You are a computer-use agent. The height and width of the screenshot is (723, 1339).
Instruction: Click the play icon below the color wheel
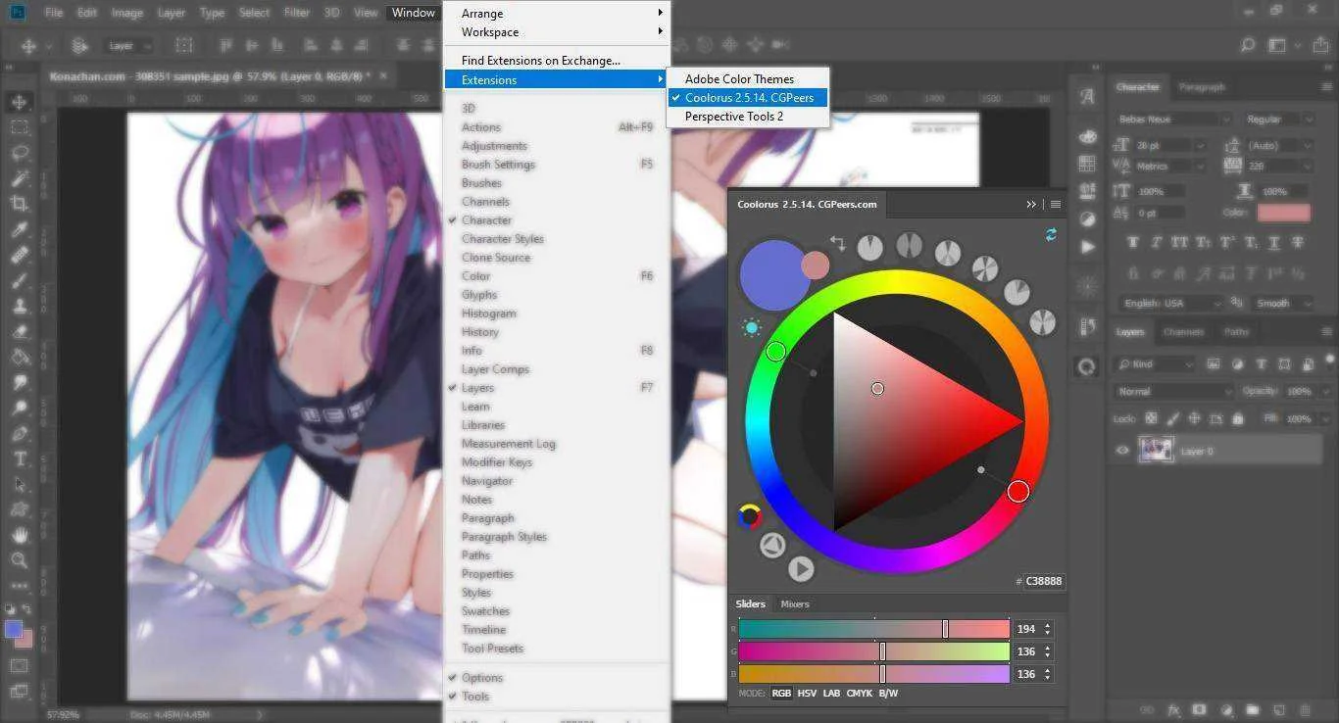801,568
